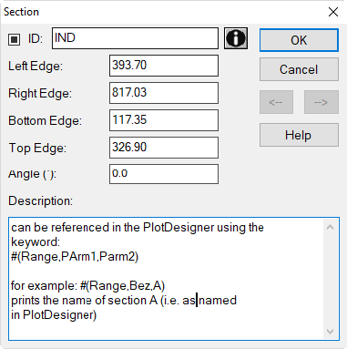Open Help for the Section dialog
The height and width of the screenshot is (349, 347).
[299, 135]
